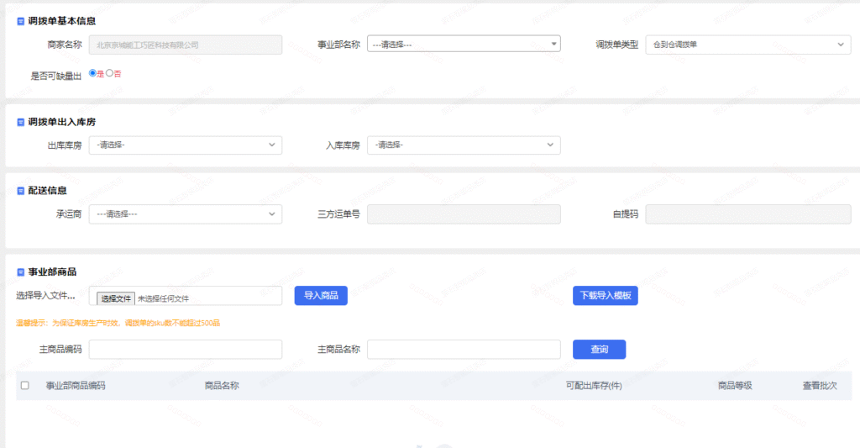Open the 事业部名称 dropdown
Screen dimensions: 860x448
pyautogui.click(x=464, y=44)
